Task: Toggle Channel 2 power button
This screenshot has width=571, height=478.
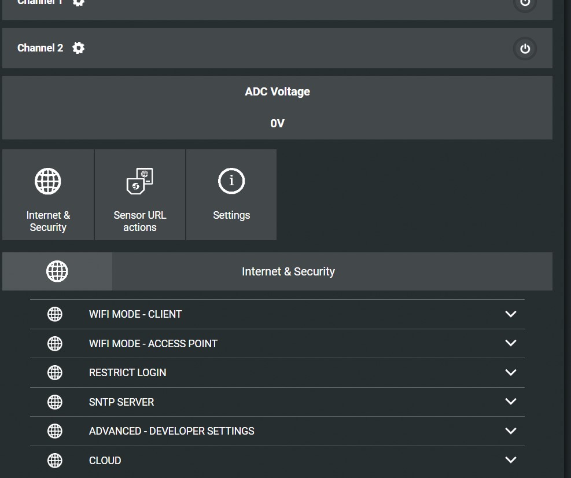Action: (525, 49)
